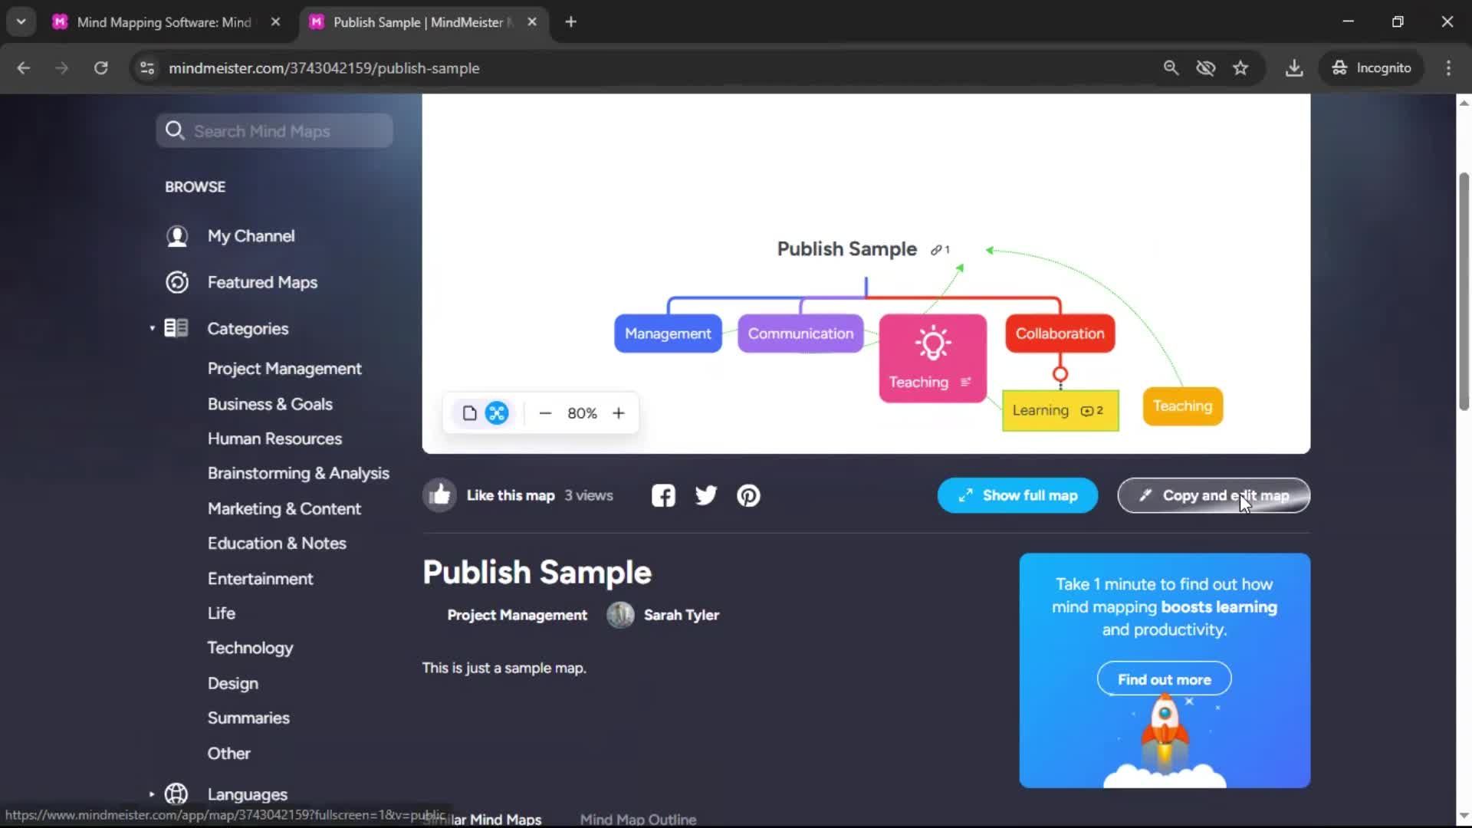Viewport: 1472px width, 828px height.
Task: Open Chrome three-dot menu
Action: pyautogui.click(x=1448, y=68)
